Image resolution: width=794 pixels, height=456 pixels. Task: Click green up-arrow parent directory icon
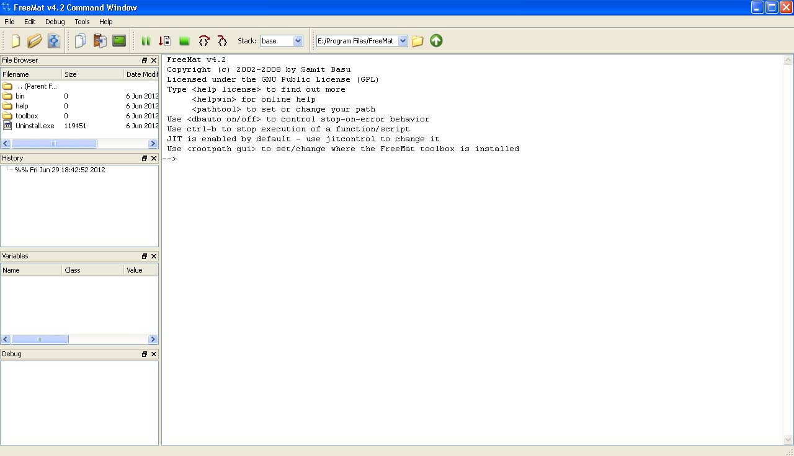(x=436, y=41)
